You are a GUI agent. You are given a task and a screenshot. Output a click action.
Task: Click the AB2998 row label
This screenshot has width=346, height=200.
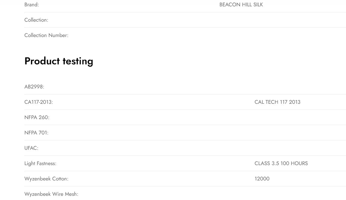pos(34,87)
